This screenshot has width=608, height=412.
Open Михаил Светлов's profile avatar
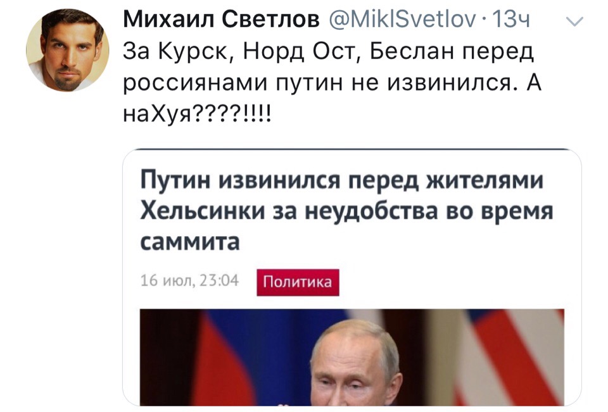[67, 51]
